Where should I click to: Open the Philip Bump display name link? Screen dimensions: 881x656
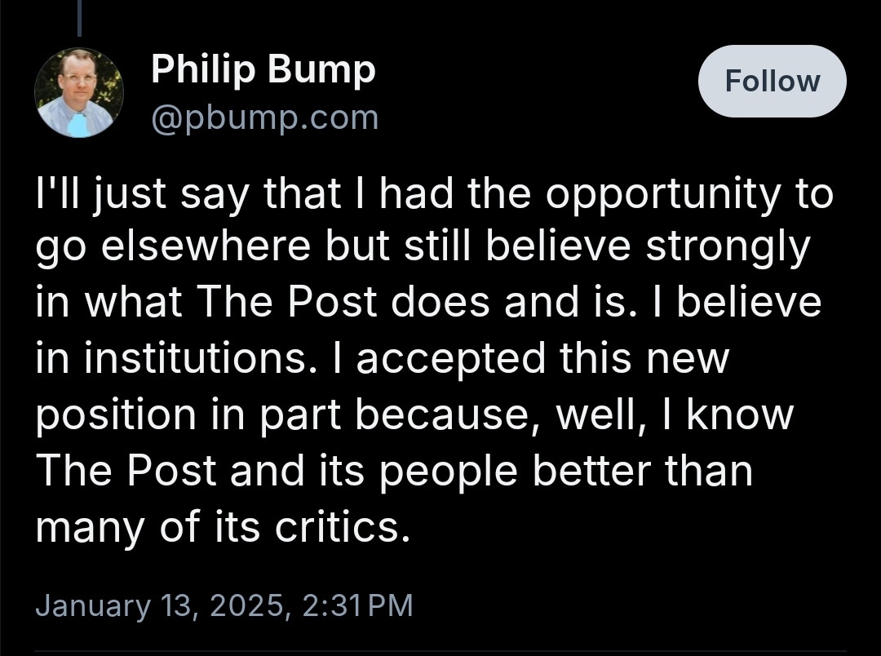263,71
